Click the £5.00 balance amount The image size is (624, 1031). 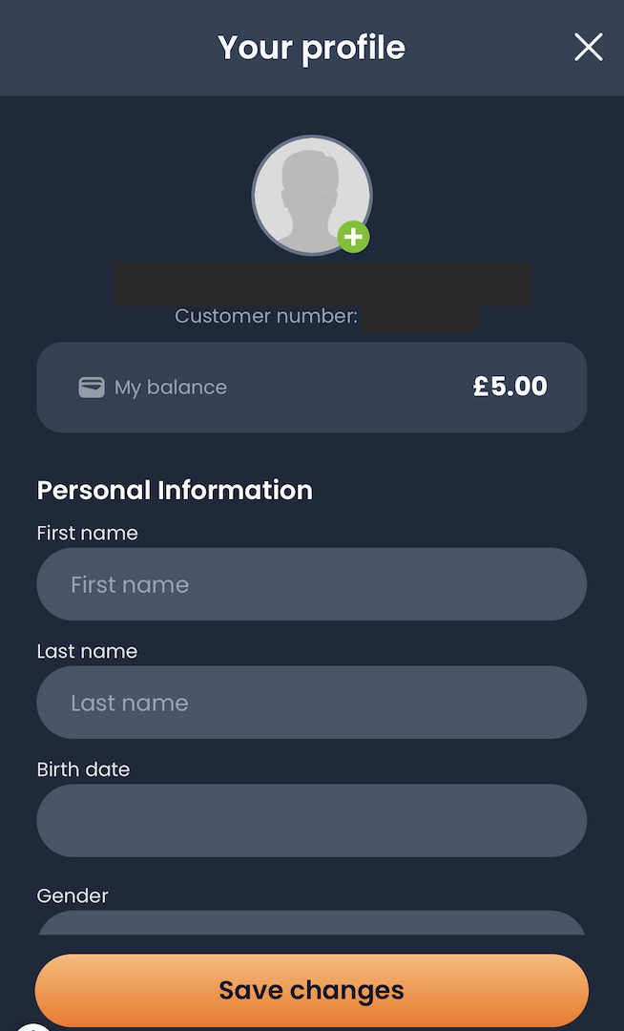pos(510,386)
